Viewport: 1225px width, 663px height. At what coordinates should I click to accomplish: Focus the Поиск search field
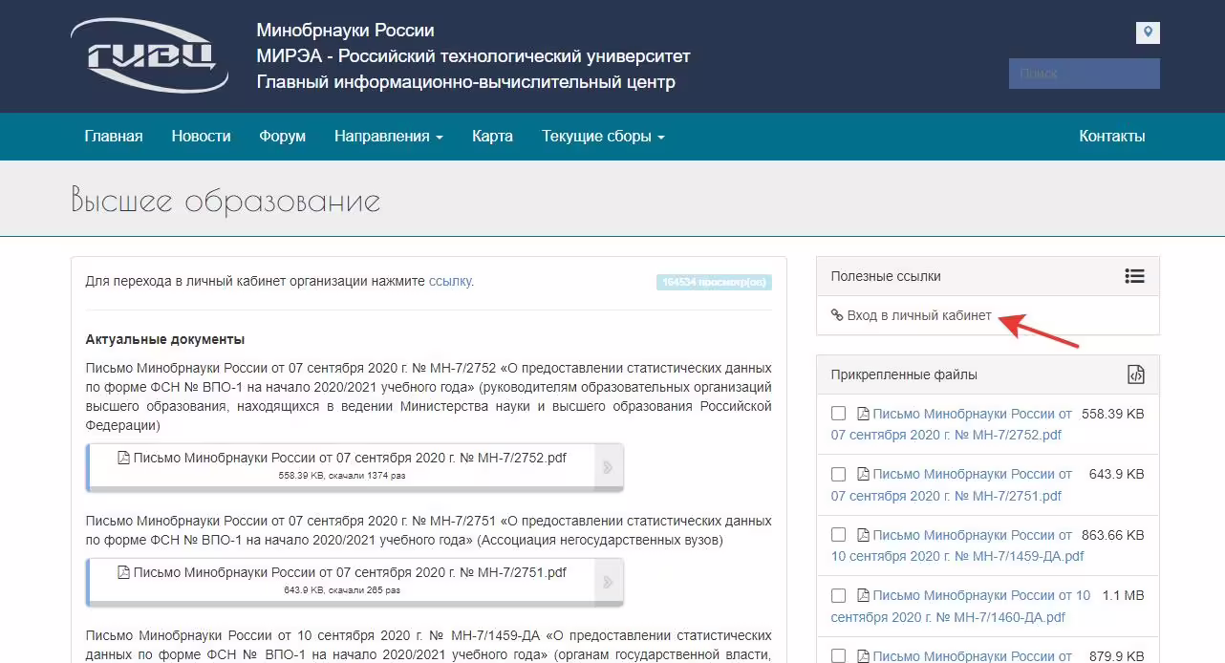coord(1085,74)
